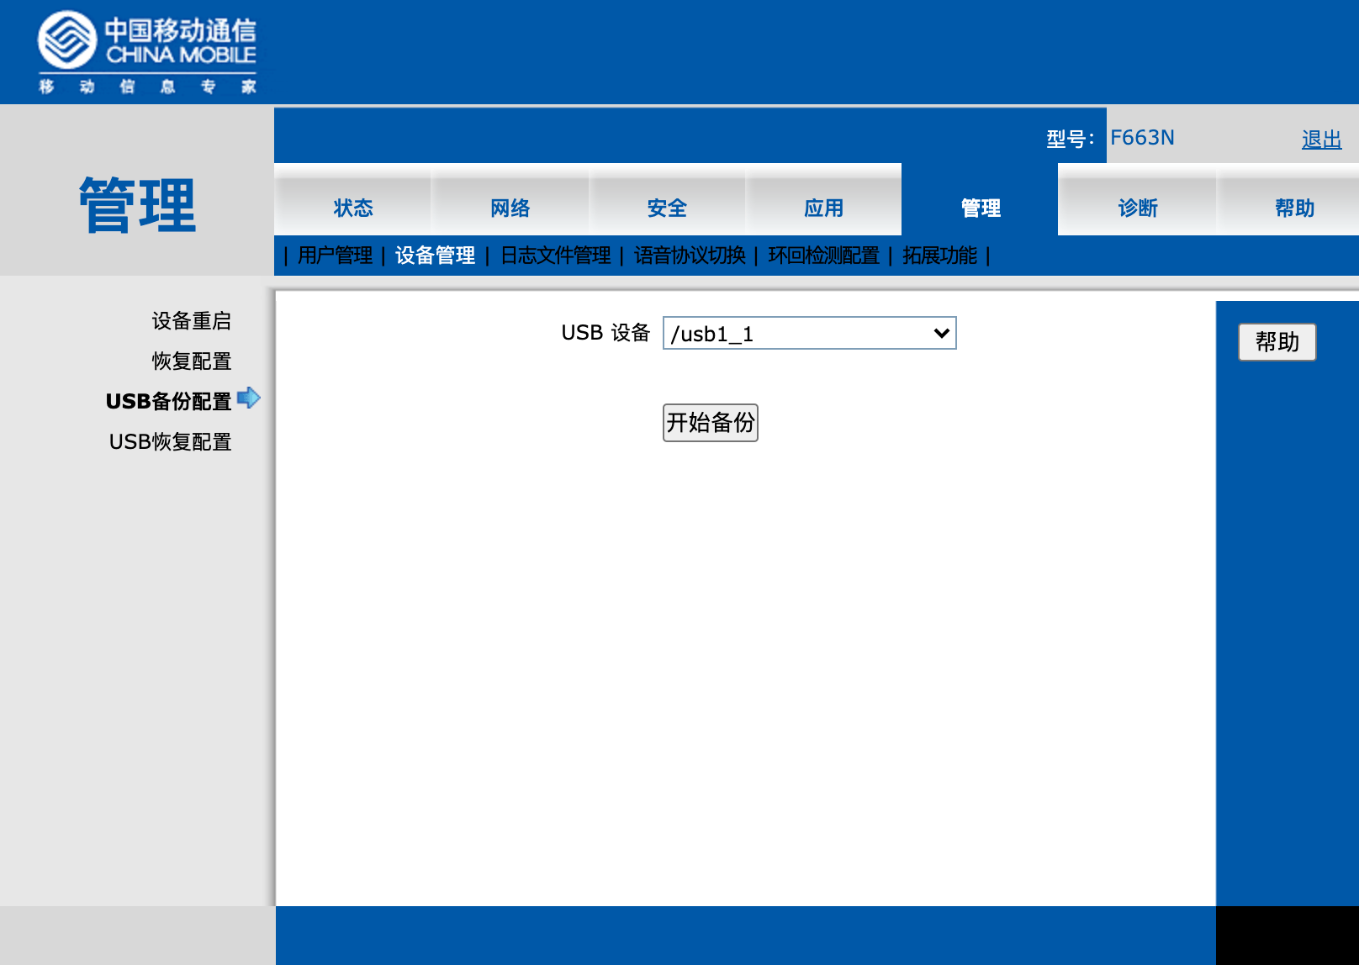Click the China Mobile logo

click(x=147, y=50)
